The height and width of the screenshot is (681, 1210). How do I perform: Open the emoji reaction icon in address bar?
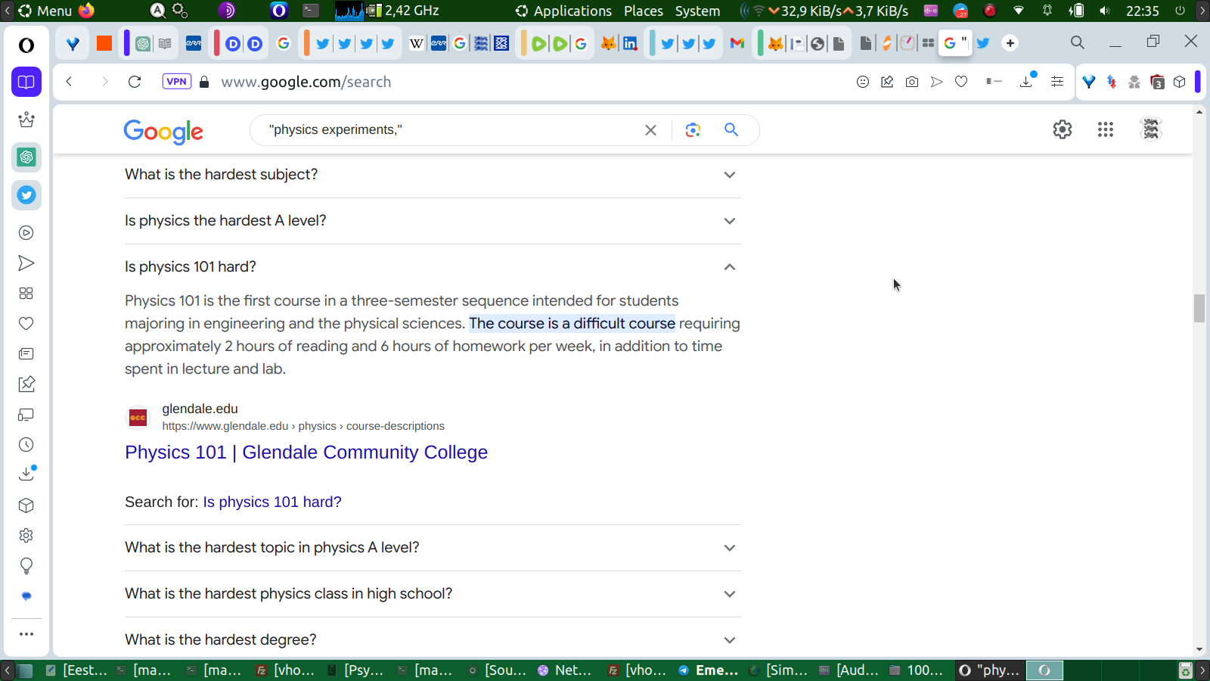point(863,82)
